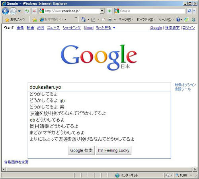Open the Gmail link

pyautogui.click(x=89, y=28)
